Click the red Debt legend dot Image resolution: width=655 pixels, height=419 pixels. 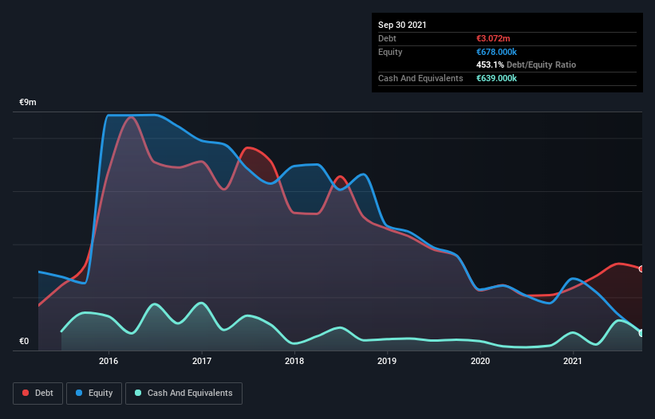coord(26,393)
